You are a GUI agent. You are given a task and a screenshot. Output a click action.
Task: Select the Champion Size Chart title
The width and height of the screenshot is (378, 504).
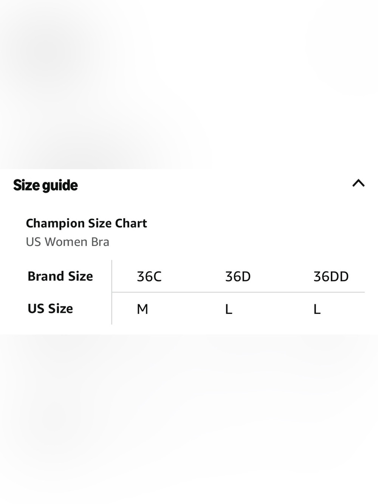click(86, 223)
